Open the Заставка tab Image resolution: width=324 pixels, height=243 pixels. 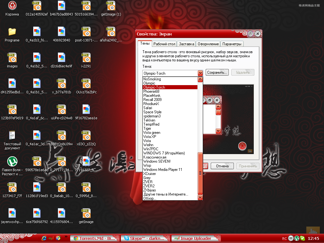coord(186,44)
